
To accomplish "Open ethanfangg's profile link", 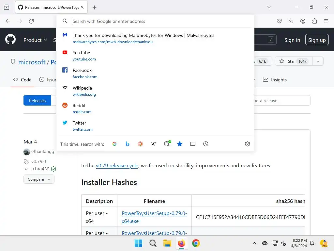I will 43,152.
